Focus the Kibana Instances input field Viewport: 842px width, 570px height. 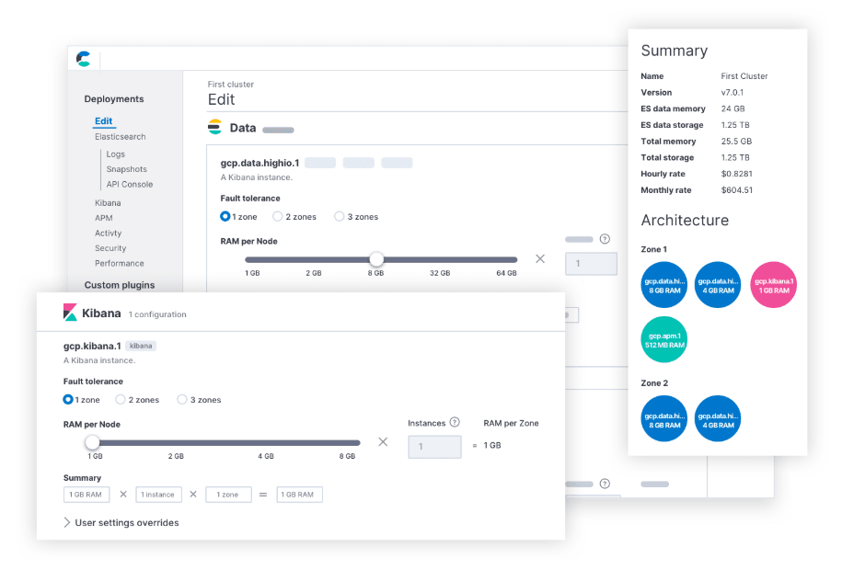(x=434, y=447)
